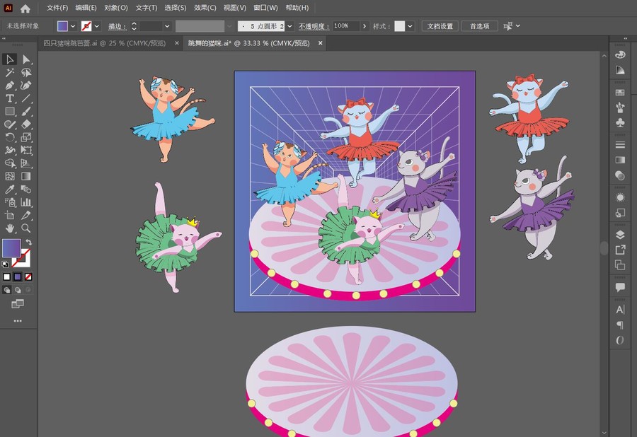
Task: Set paint mode to solid Color
Action: (6, 276)
